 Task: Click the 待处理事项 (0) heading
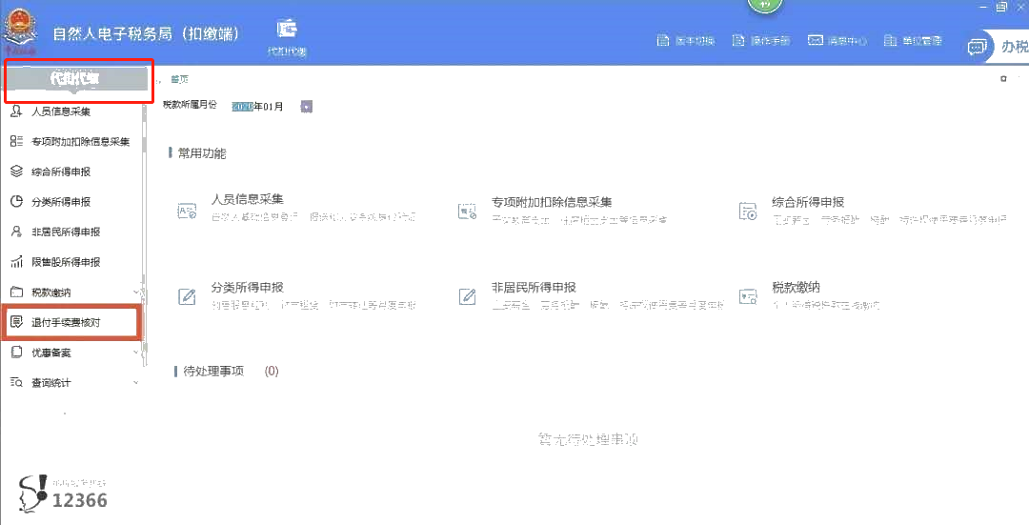(227, 372)
